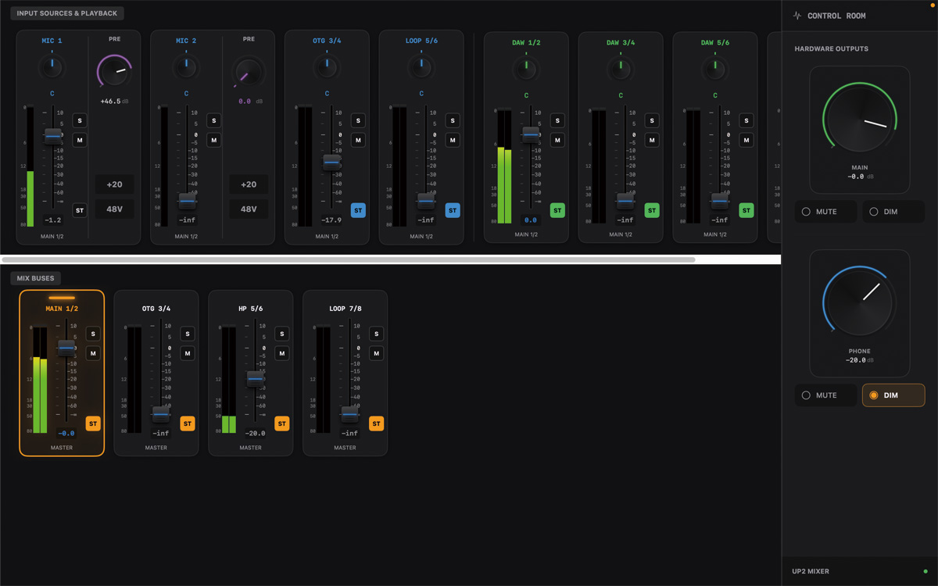Toggle the +20 boost on MIC 2

click(x=249, y=184)
